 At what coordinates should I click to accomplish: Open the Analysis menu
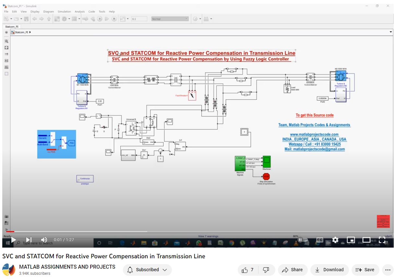click(x=79, y=12)
